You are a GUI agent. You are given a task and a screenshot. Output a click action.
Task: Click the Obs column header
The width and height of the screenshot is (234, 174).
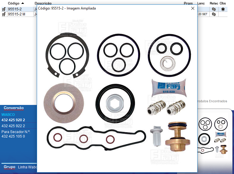(x=223, y=3)
